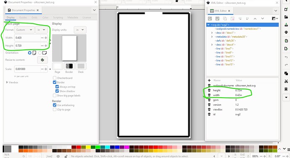Delete the width attribute via its trash icon
Viewport: 290px width, 158px height.
209,95
